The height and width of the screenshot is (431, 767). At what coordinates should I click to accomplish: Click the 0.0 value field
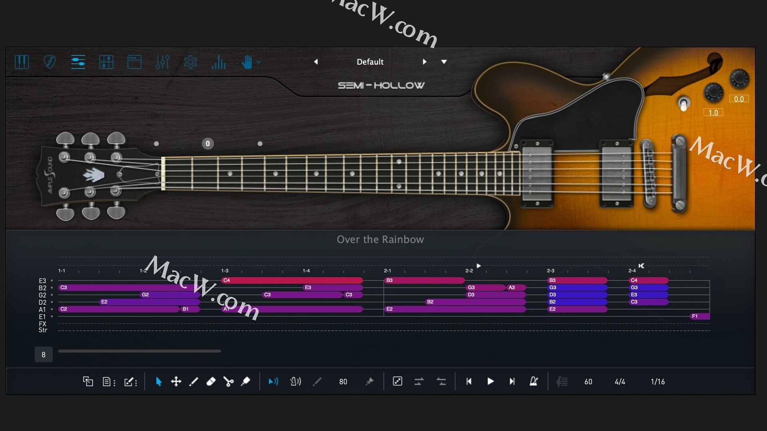pos(739,99)
